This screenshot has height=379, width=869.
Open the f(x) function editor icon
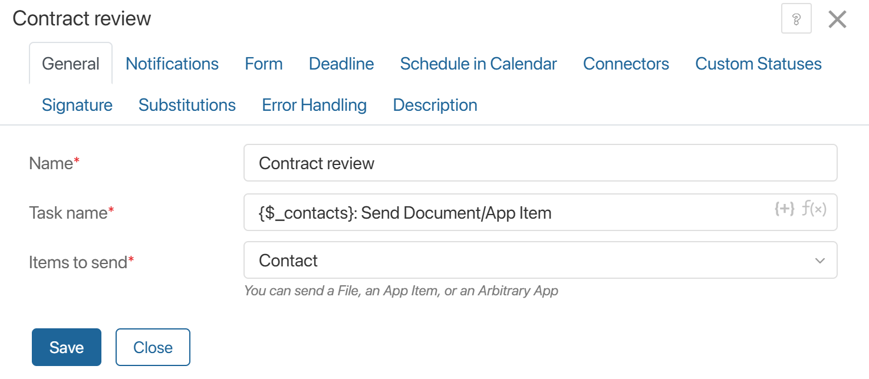(814, 209)
